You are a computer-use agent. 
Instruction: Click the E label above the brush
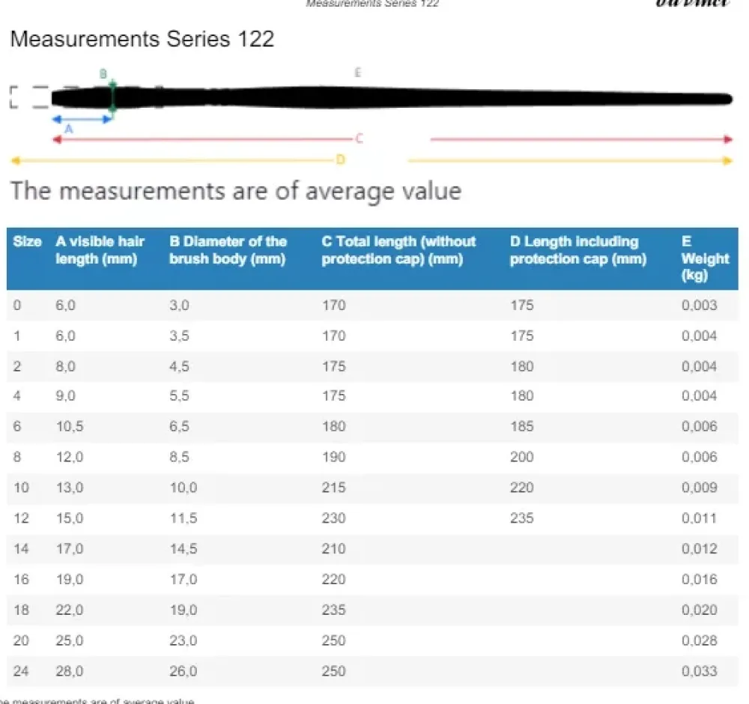click(357, 73)
